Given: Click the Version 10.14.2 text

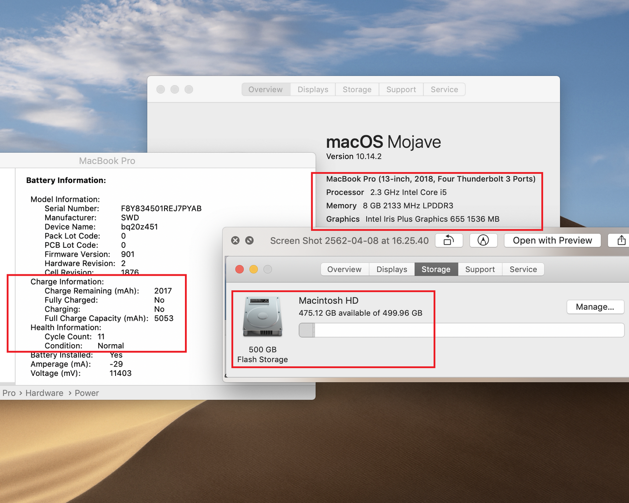Looking at the screenshot, I should pos(354,156).
